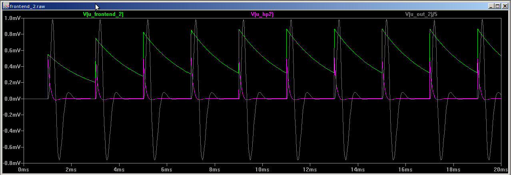Click the 16ms time axis label

(405, 169)
